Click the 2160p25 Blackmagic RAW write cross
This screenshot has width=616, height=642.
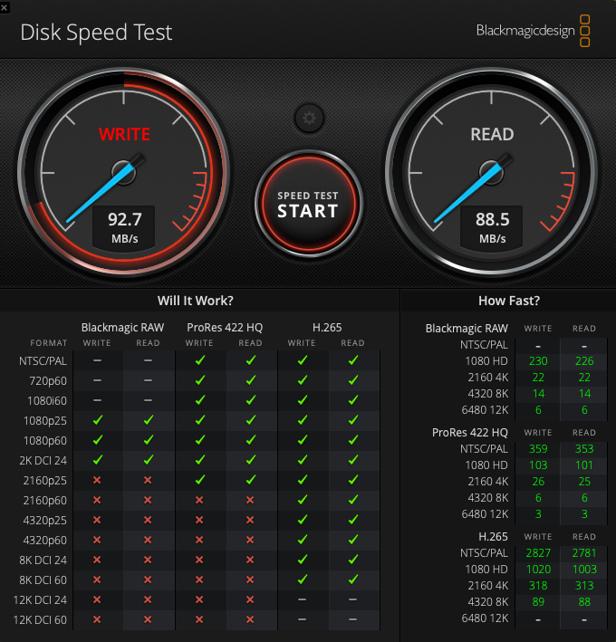click(x=97, y=480)
